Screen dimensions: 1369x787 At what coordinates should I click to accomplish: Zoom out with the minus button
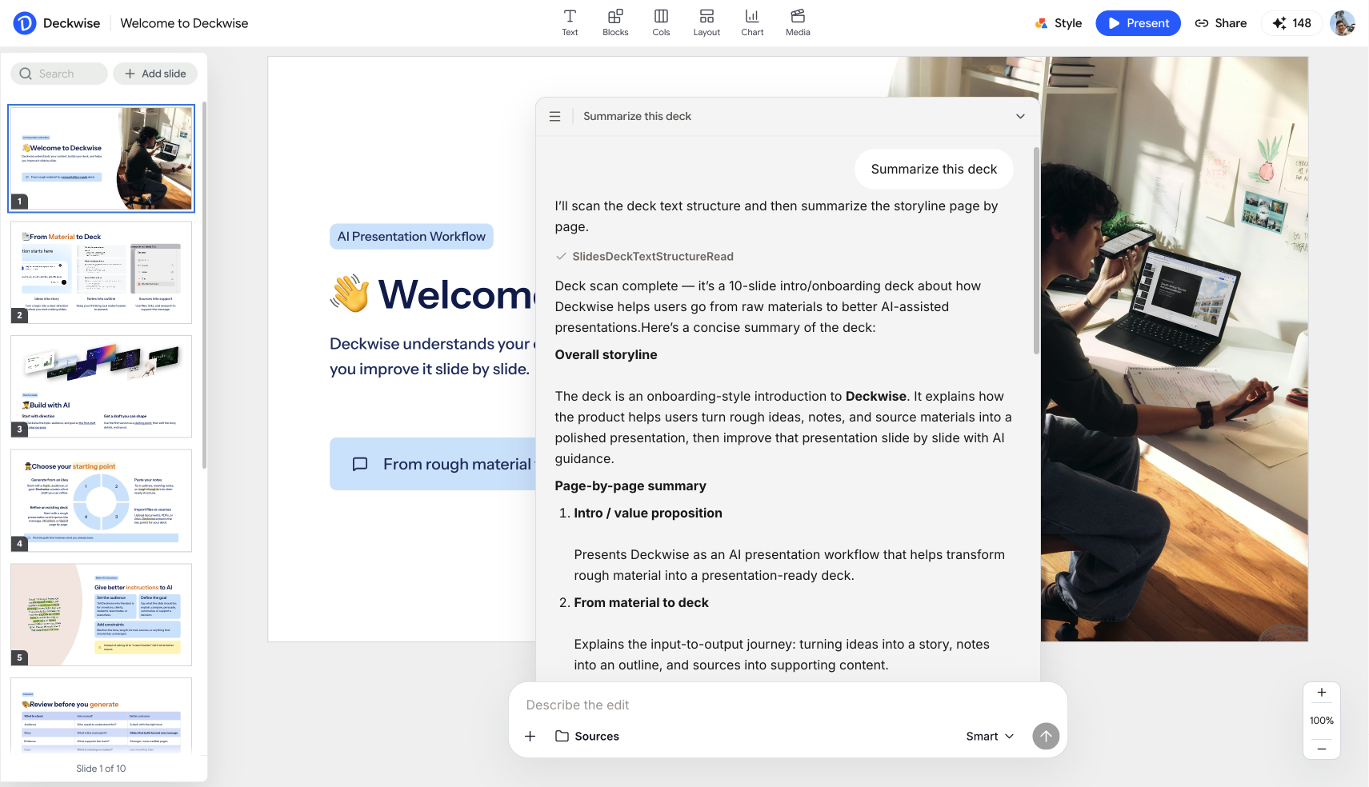click(x=1322, y=749)
